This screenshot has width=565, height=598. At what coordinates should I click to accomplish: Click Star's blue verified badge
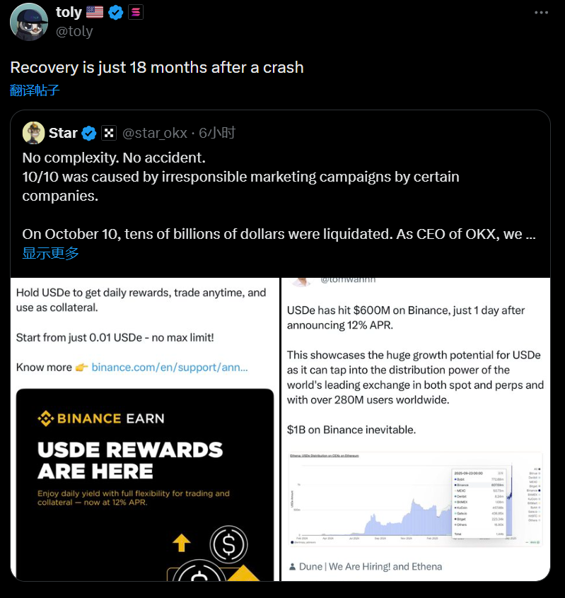pos(89,133)
